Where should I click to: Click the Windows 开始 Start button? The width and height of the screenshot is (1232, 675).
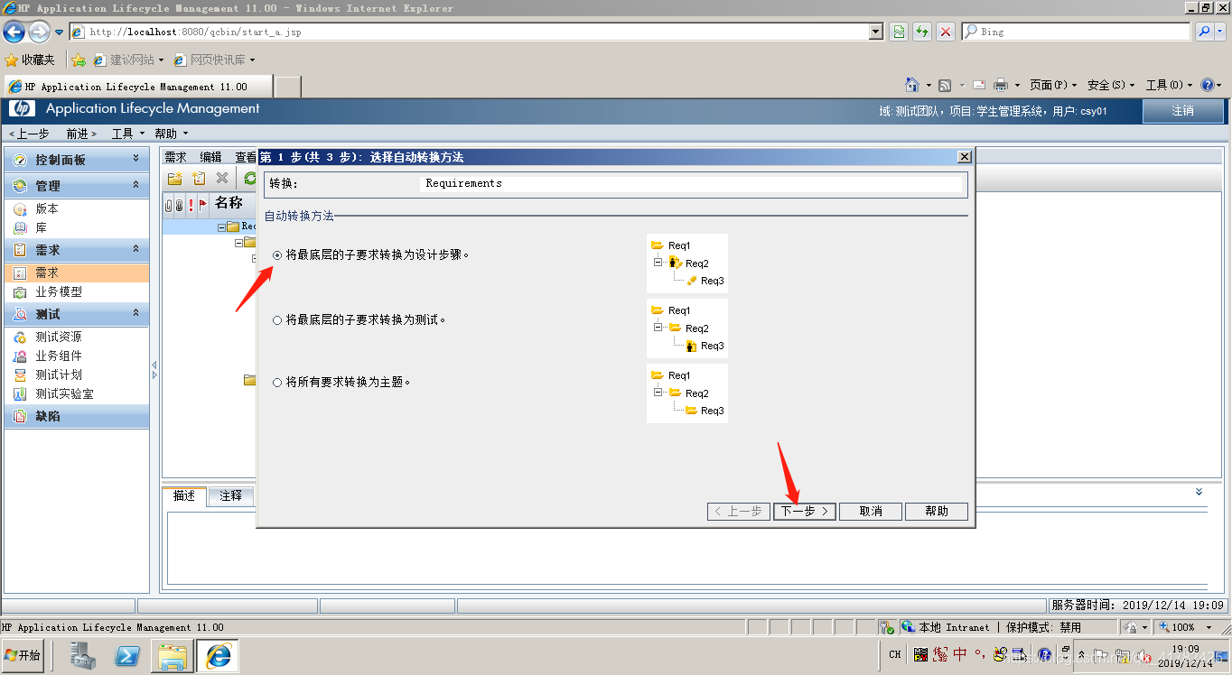tap(23, 655)
